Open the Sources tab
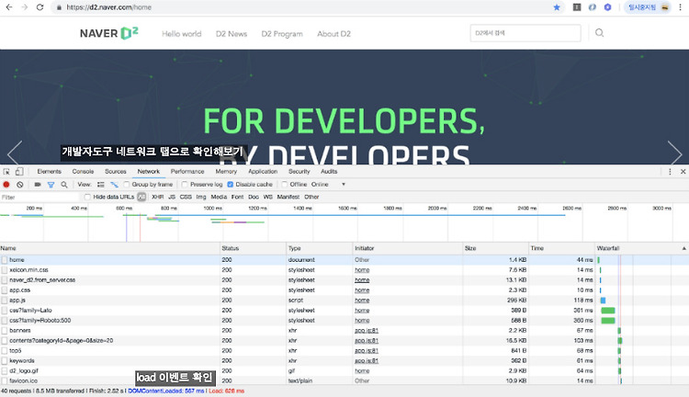The height and width of the screenshot is (397, 689). point(116,172)
